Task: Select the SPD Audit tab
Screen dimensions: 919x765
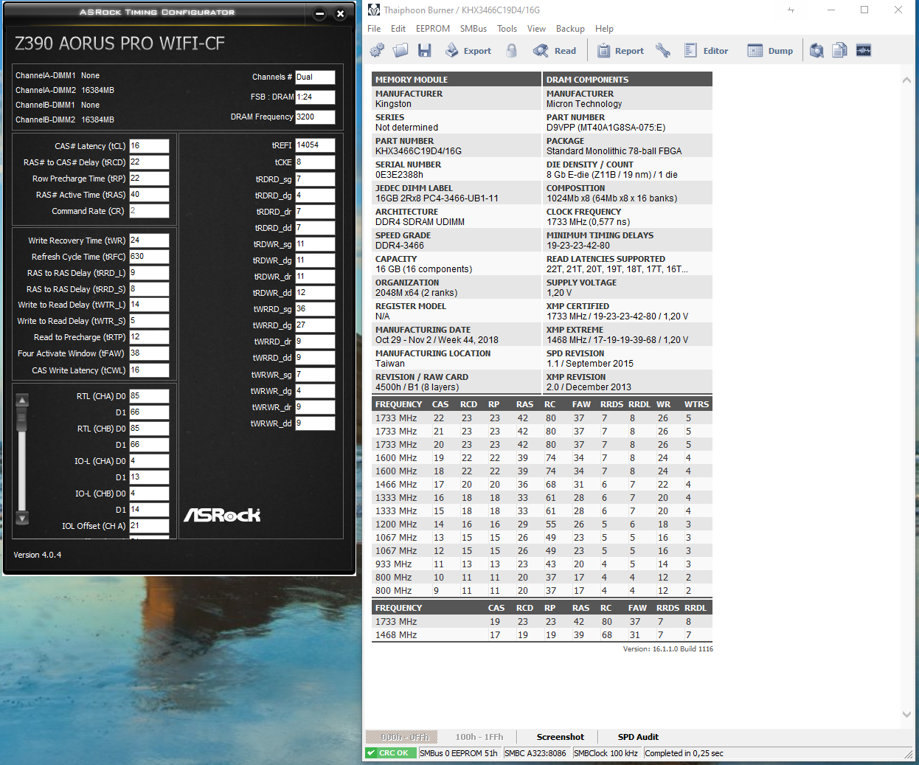Action: (x=638, y=737)
